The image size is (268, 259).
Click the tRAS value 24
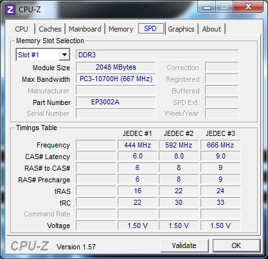(220, 191)
